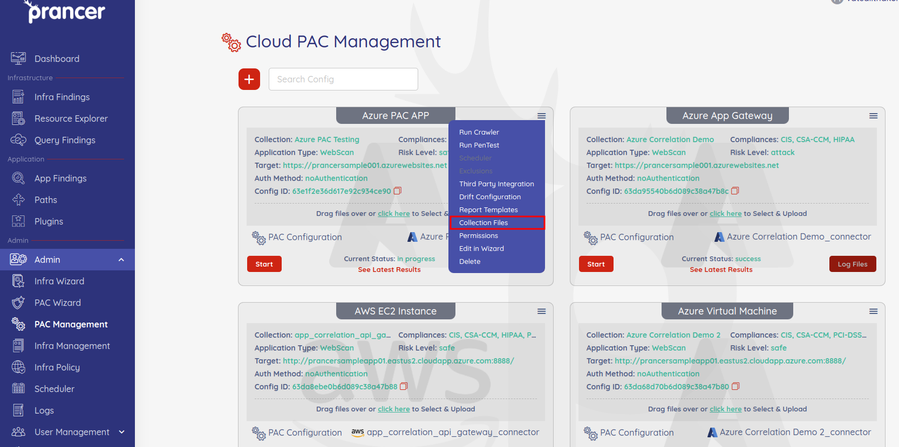Click the Prancer logo
The width and height of the screenshot is (899, 447).
[x=65, y=11]
